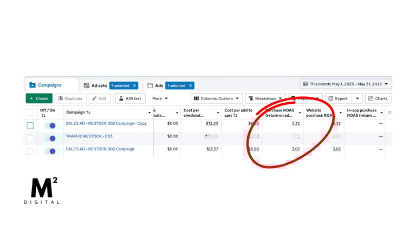Click the Export arrow icon
Image resolution: width=416 pixels, height=233 pixels.
tap(330, 98)
